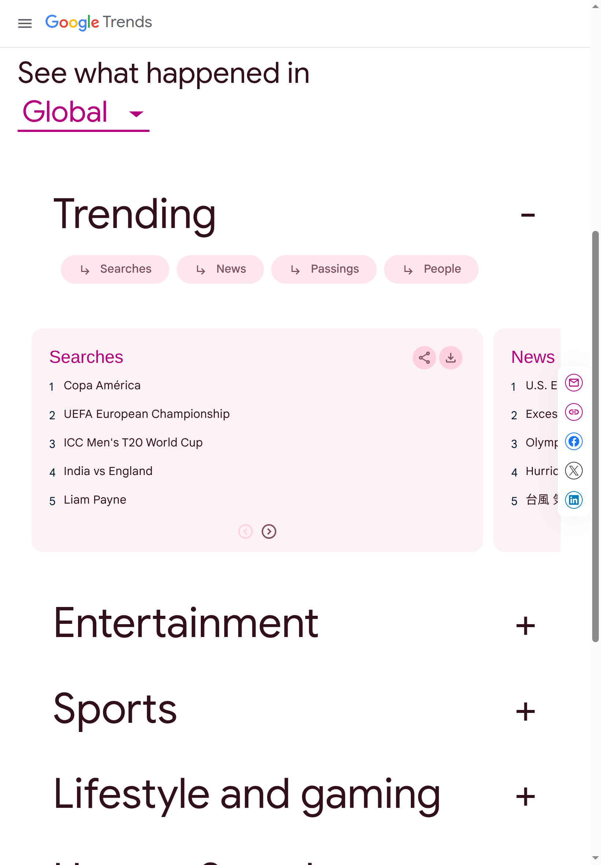Share on Facebook icon
601x865 pixels.
click(x=574, y=441)
